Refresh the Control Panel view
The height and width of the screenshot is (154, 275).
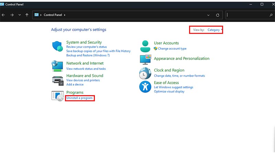218,15
